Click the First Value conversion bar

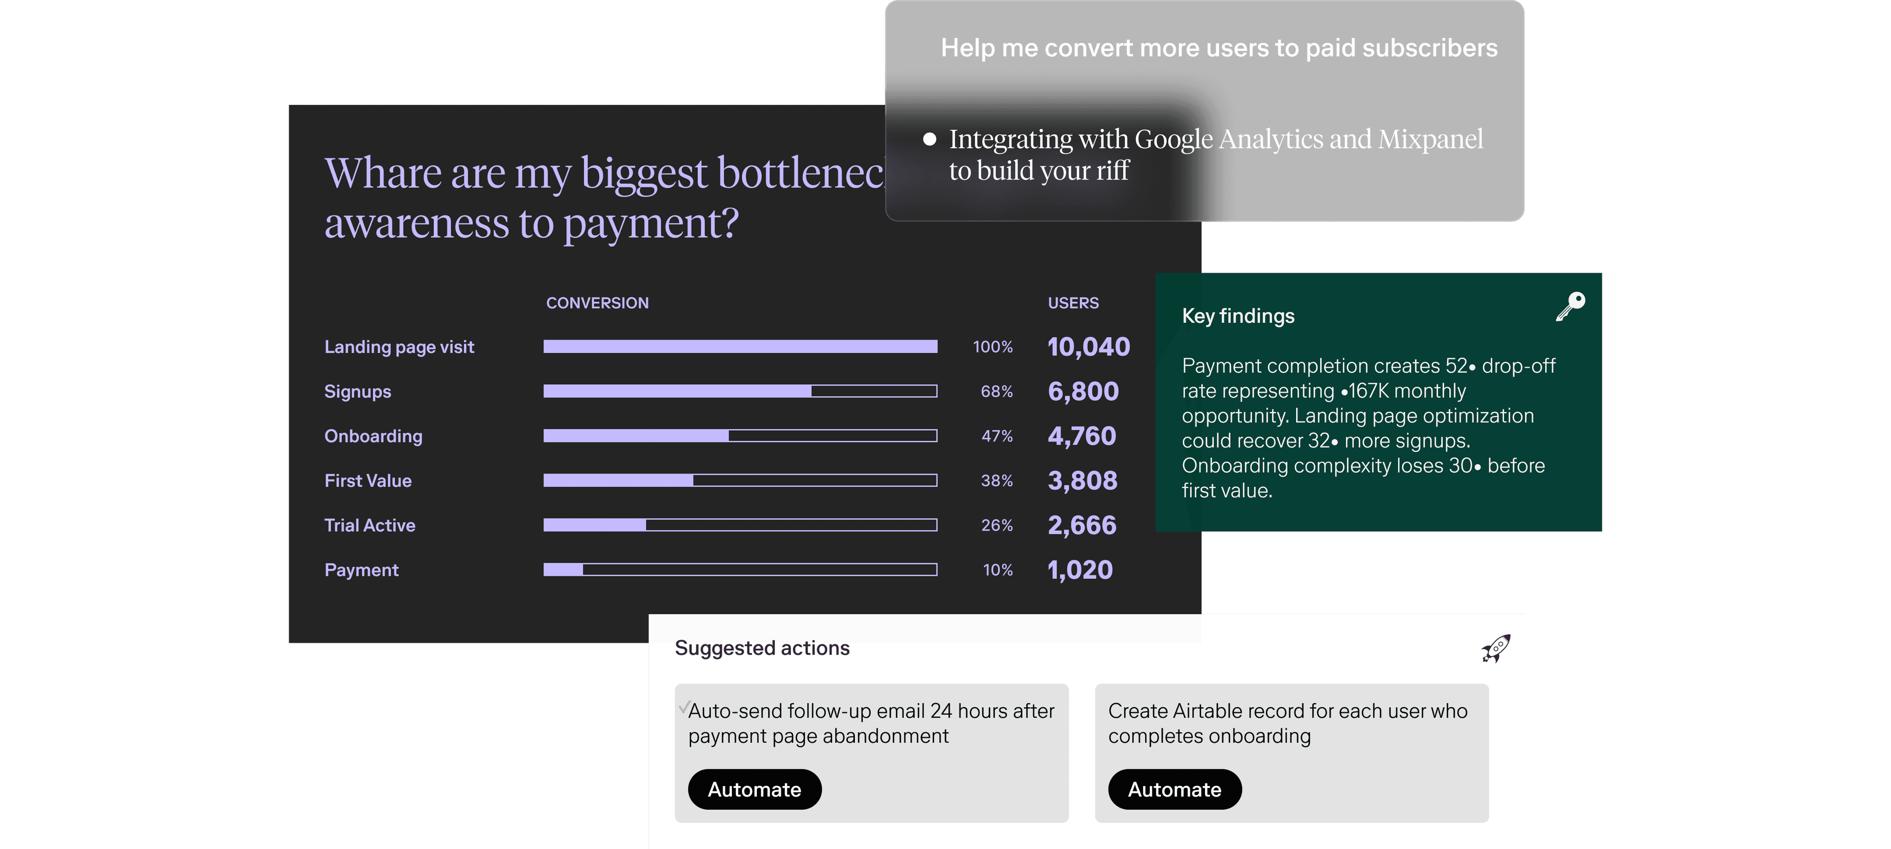tap(740, 481)
